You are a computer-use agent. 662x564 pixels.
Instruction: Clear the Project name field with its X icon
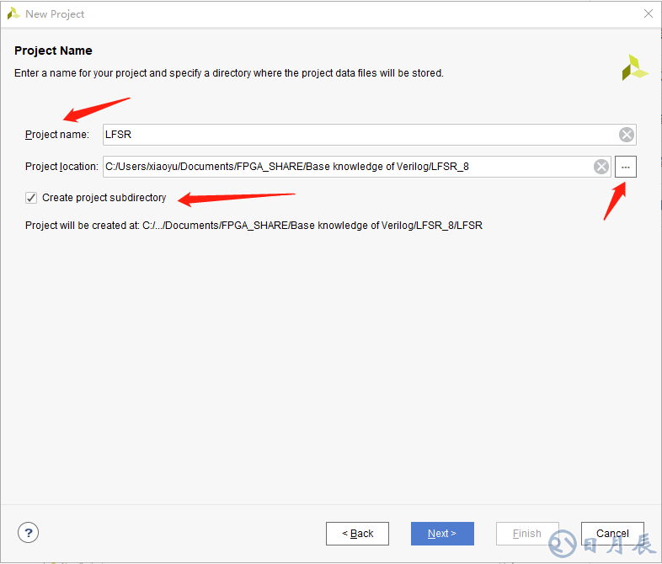[626, 135]
